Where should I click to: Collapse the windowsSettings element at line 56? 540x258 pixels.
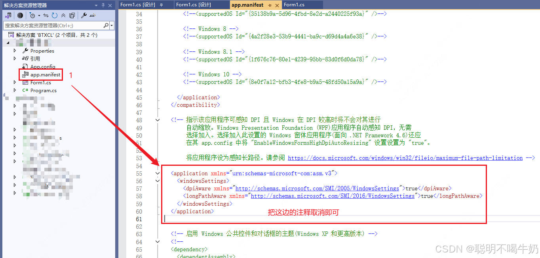point(158,181)
